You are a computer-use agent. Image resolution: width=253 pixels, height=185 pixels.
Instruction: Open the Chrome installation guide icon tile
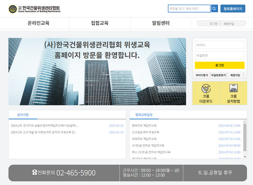234,93
